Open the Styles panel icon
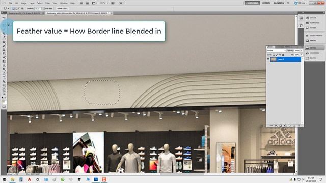 [x=307, y=28]
